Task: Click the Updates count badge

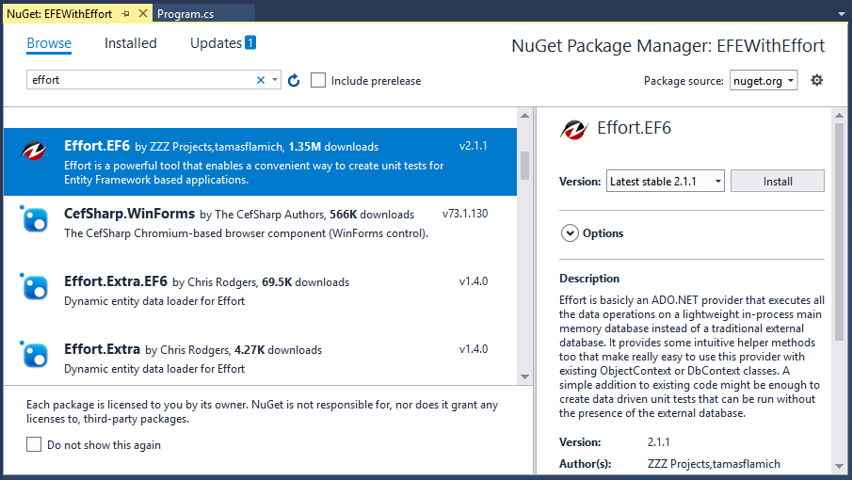Action: [249, 42]
